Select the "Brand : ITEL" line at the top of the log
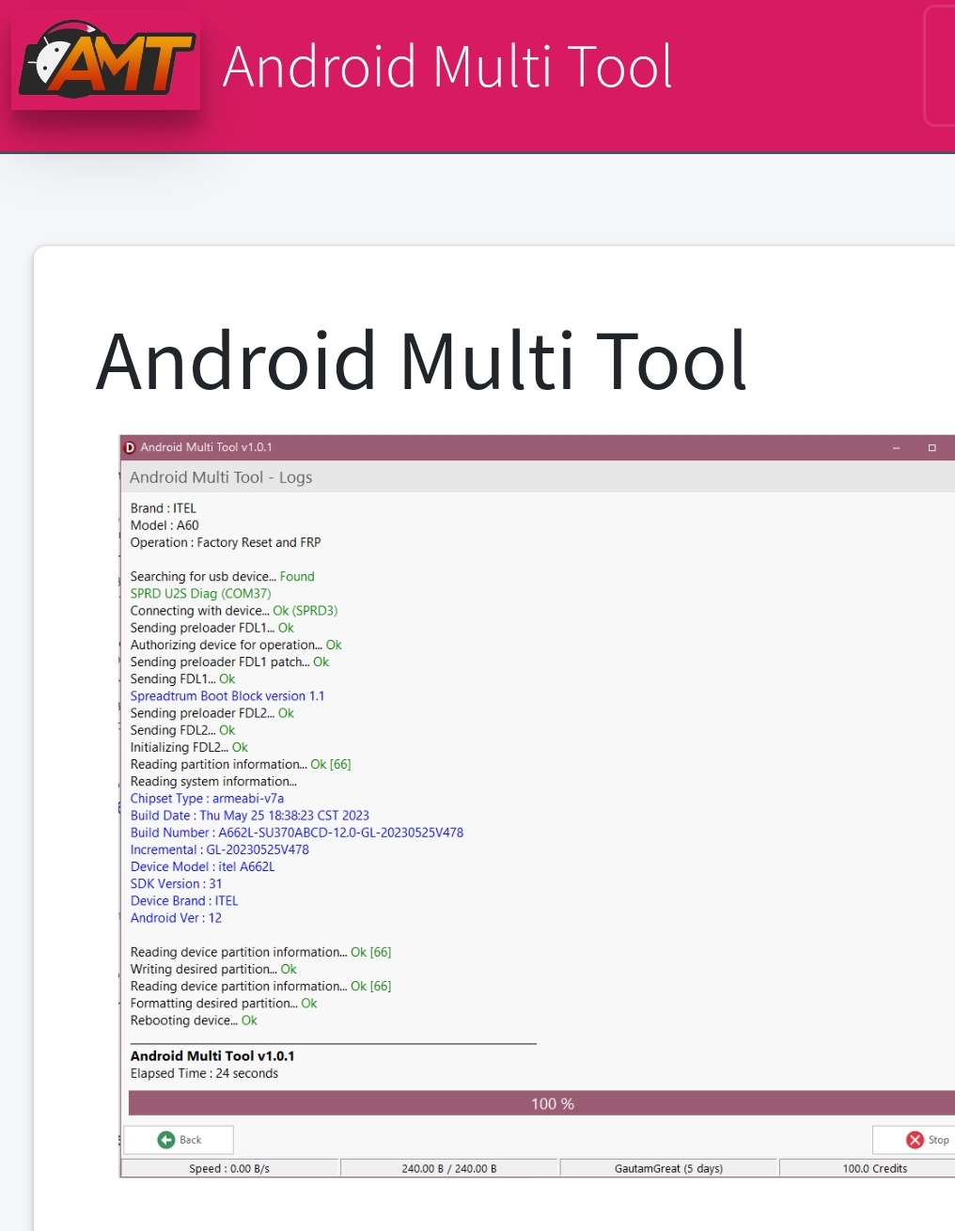The height and width of the screenshot is (1231, 955). click(164, 508)
